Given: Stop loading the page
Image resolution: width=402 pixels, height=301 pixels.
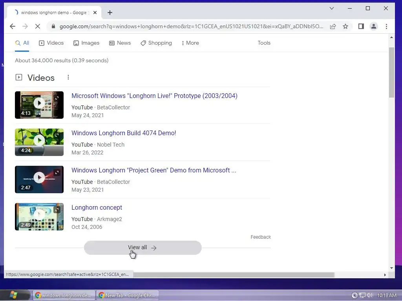Looking at the screenshot, I should point(37,26).
